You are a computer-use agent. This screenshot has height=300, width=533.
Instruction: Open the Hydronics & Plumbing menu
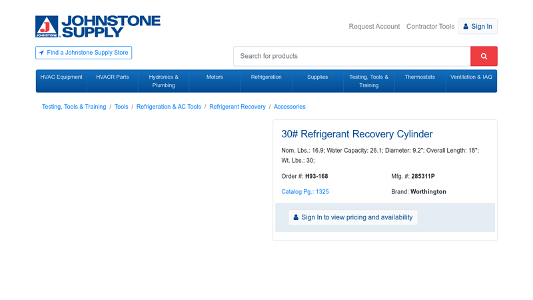163,81
